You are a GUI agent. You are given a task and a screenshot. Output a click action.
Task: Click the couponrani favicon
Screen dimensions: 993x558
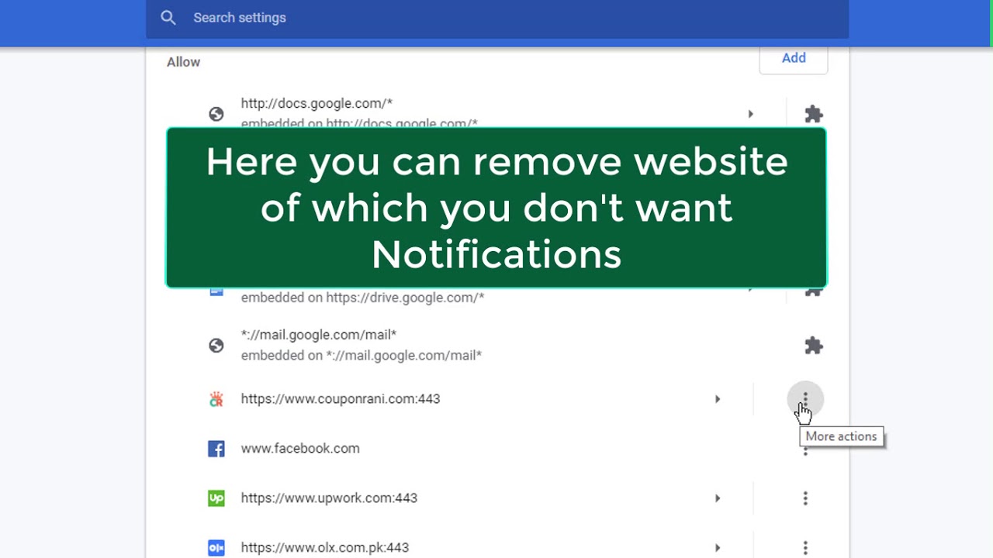click(216, 399)
